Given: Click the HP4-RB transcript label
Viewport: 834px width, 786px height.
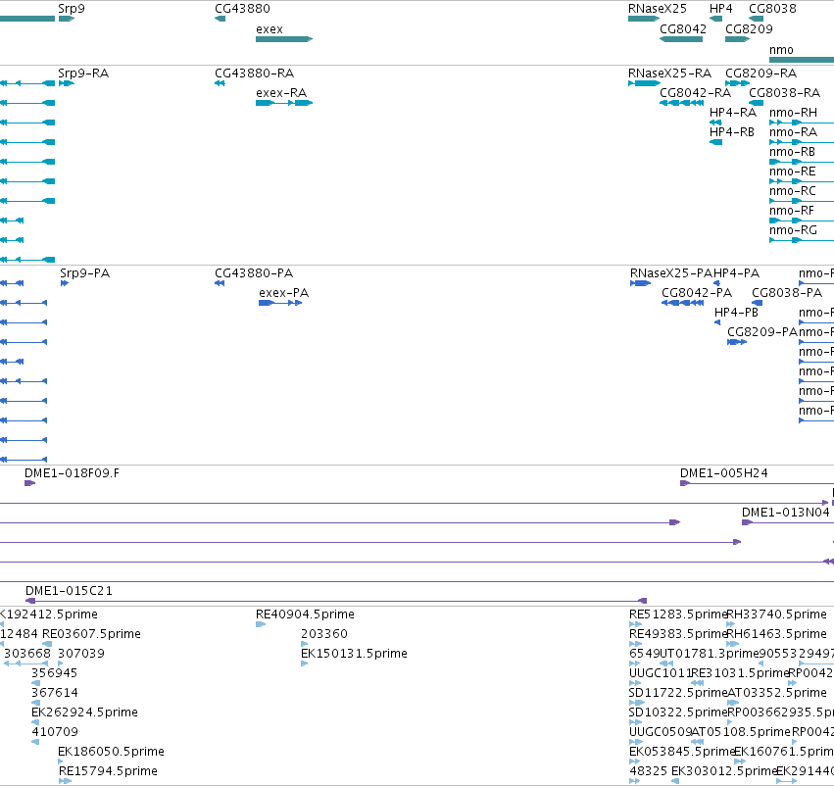Looking at the screenshot, I should point(732,132).
